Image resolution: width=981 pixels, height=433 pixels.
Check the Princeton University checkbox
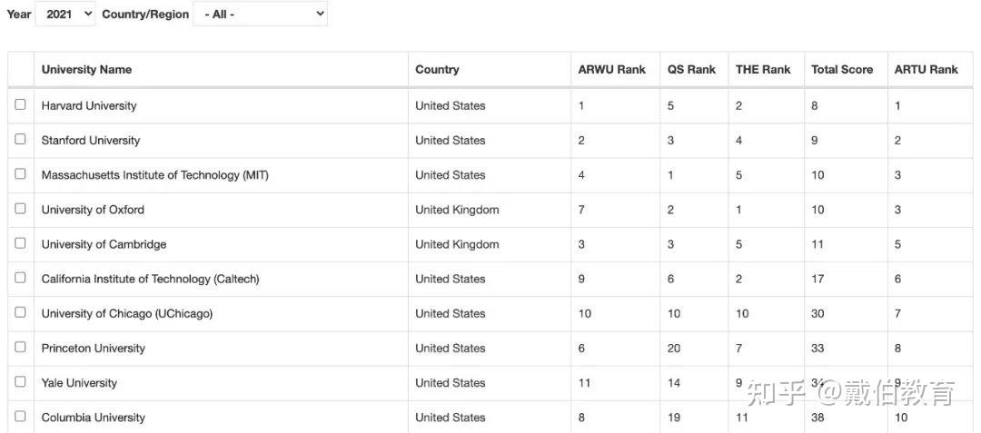pyautogui.click(x=20, y=347)
